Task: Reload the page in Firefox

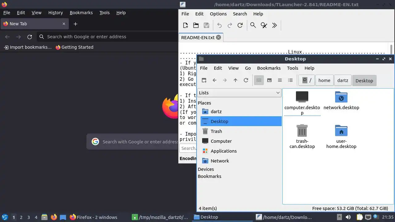Action: point(30,37)
